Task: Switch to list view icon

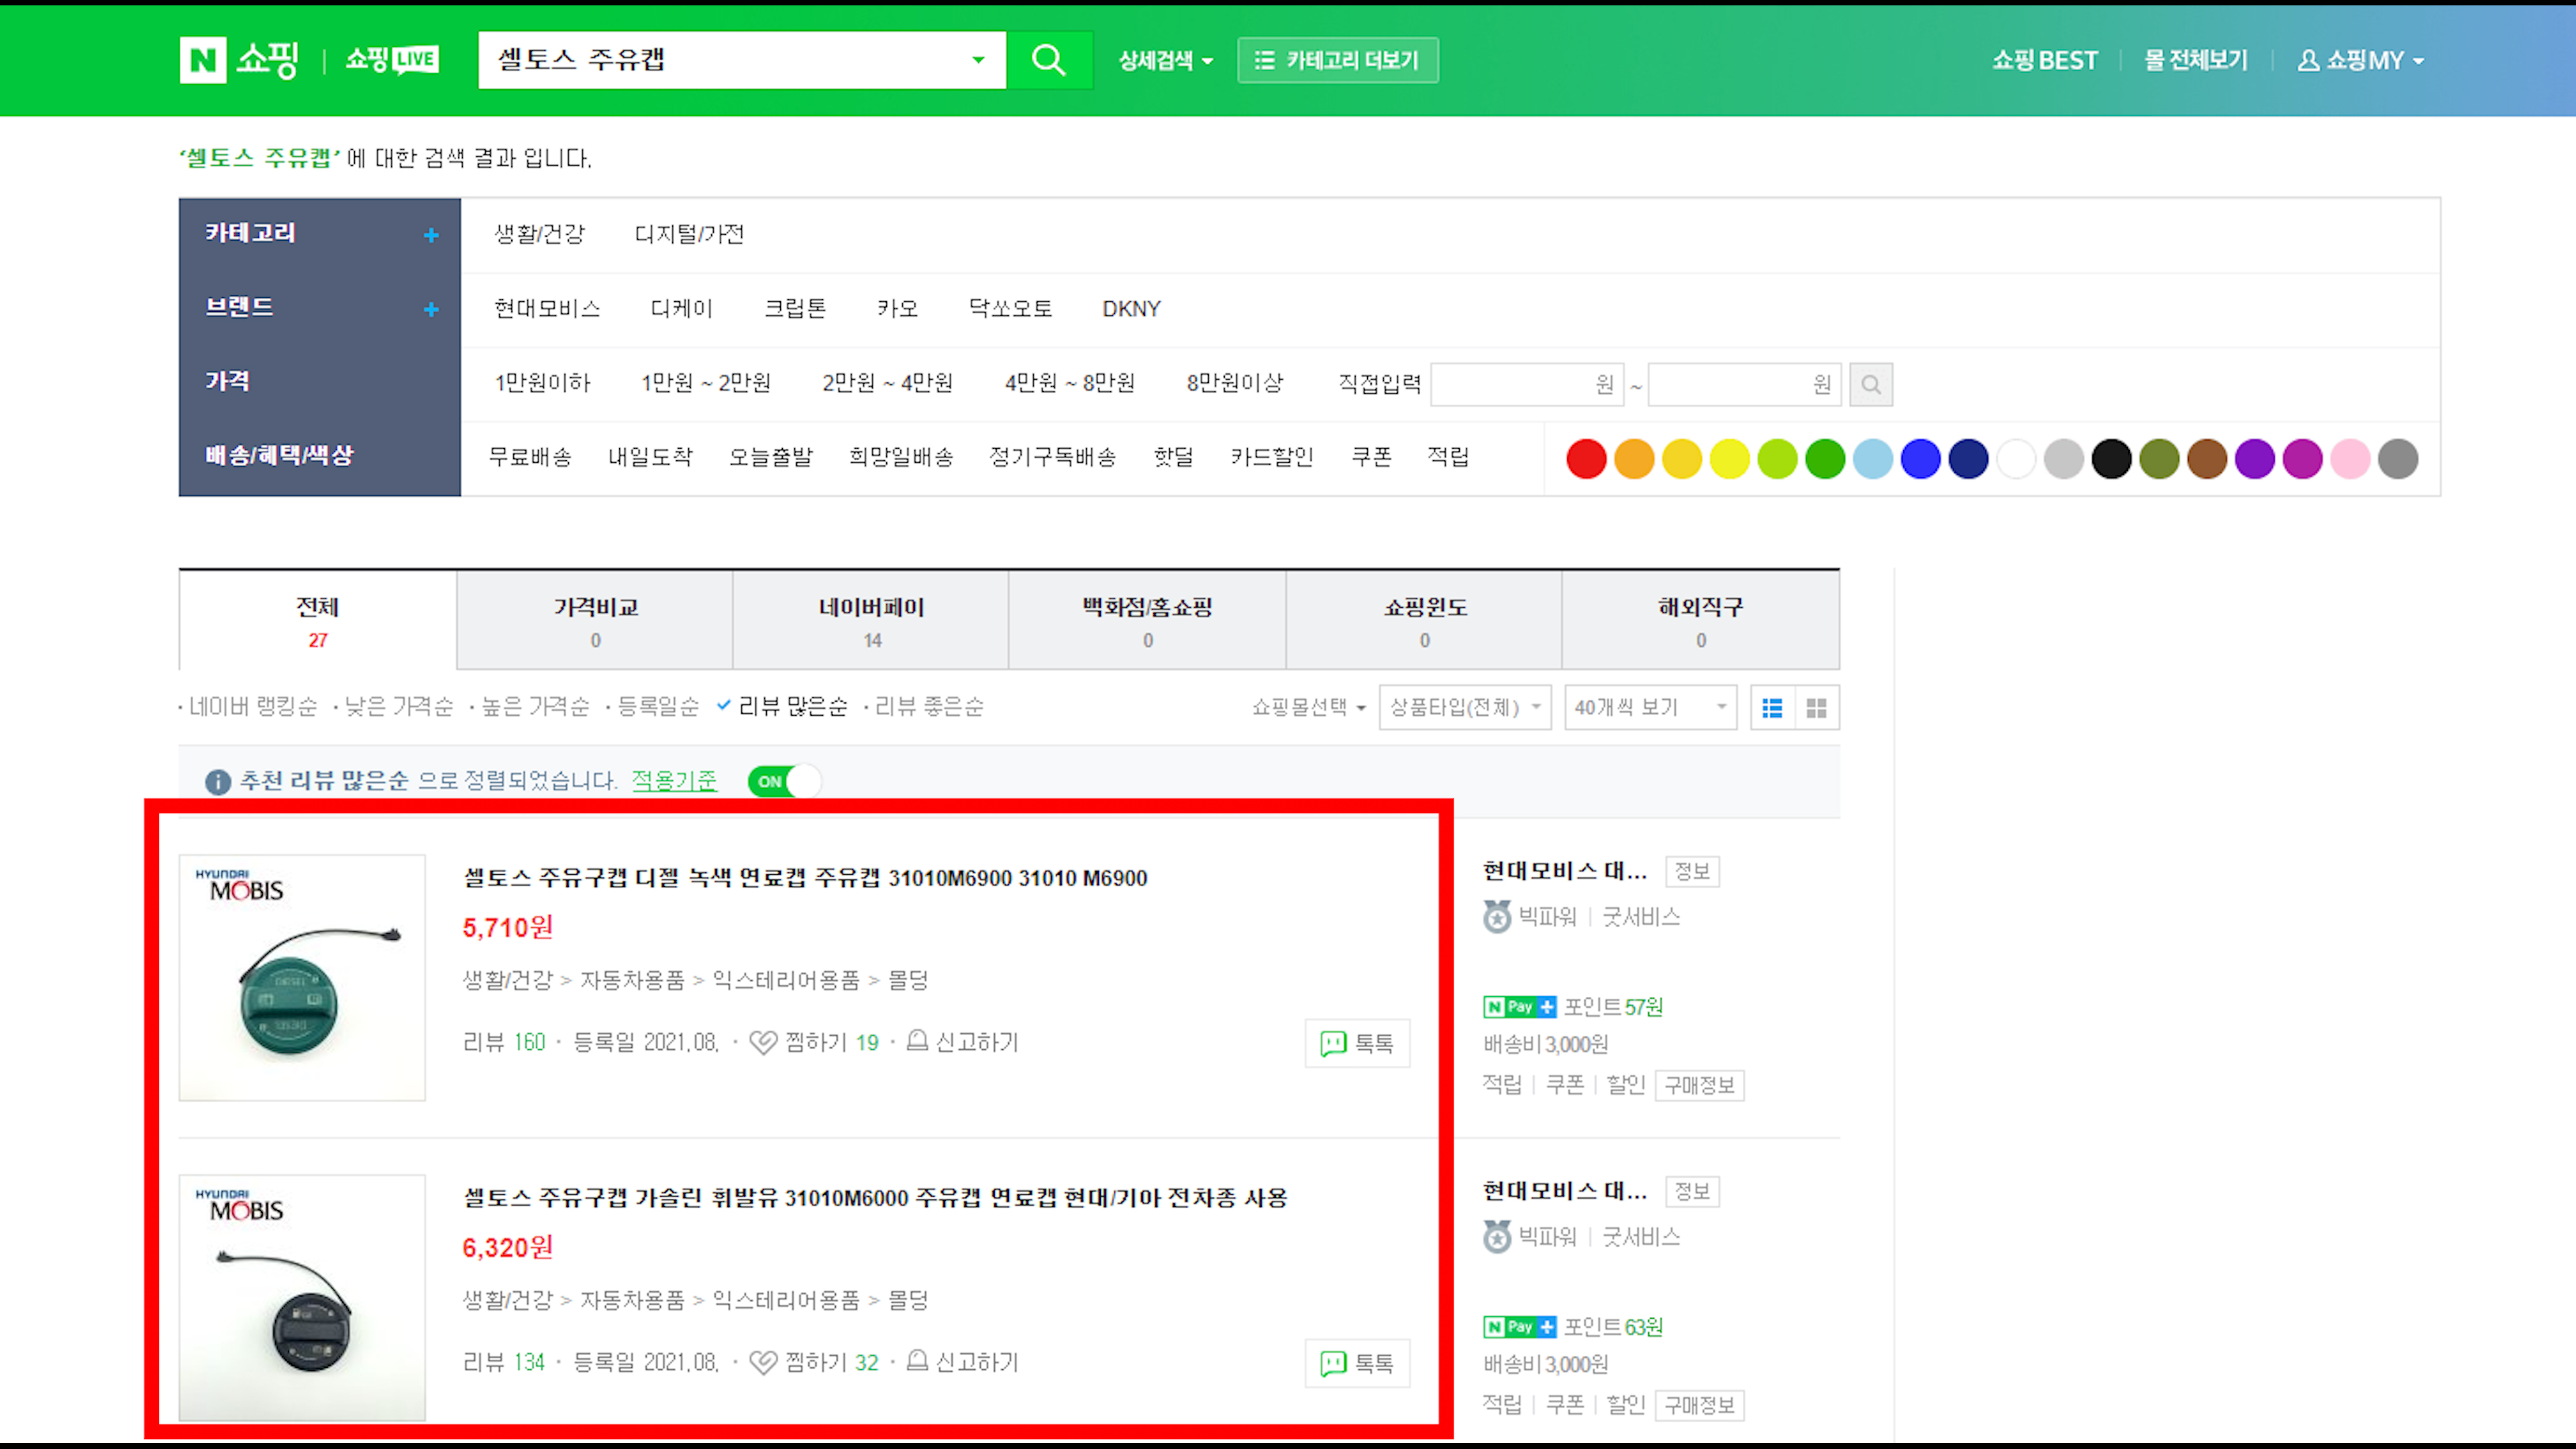Action: 1772,708
